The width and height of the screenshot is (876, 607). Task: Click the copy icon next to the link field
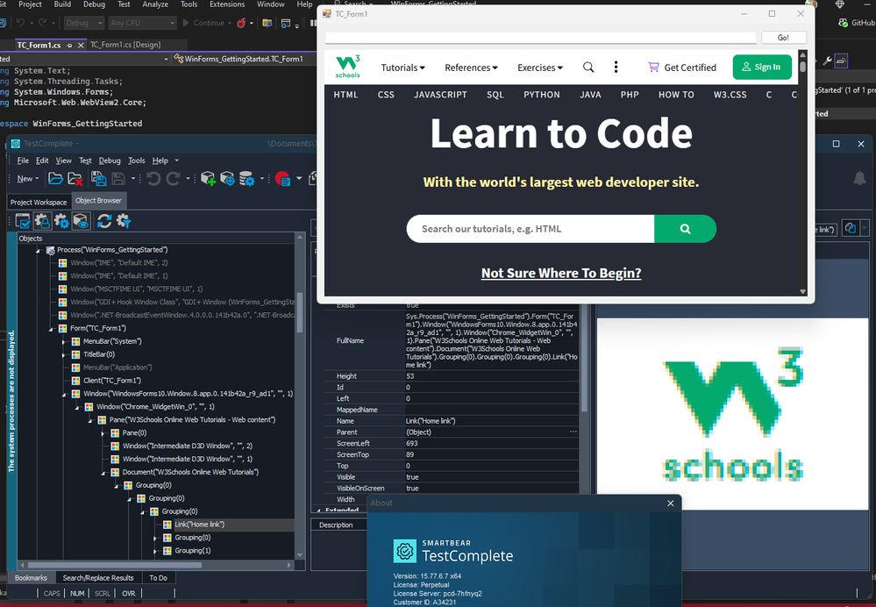pyautogui.click(x=851, y=228)
